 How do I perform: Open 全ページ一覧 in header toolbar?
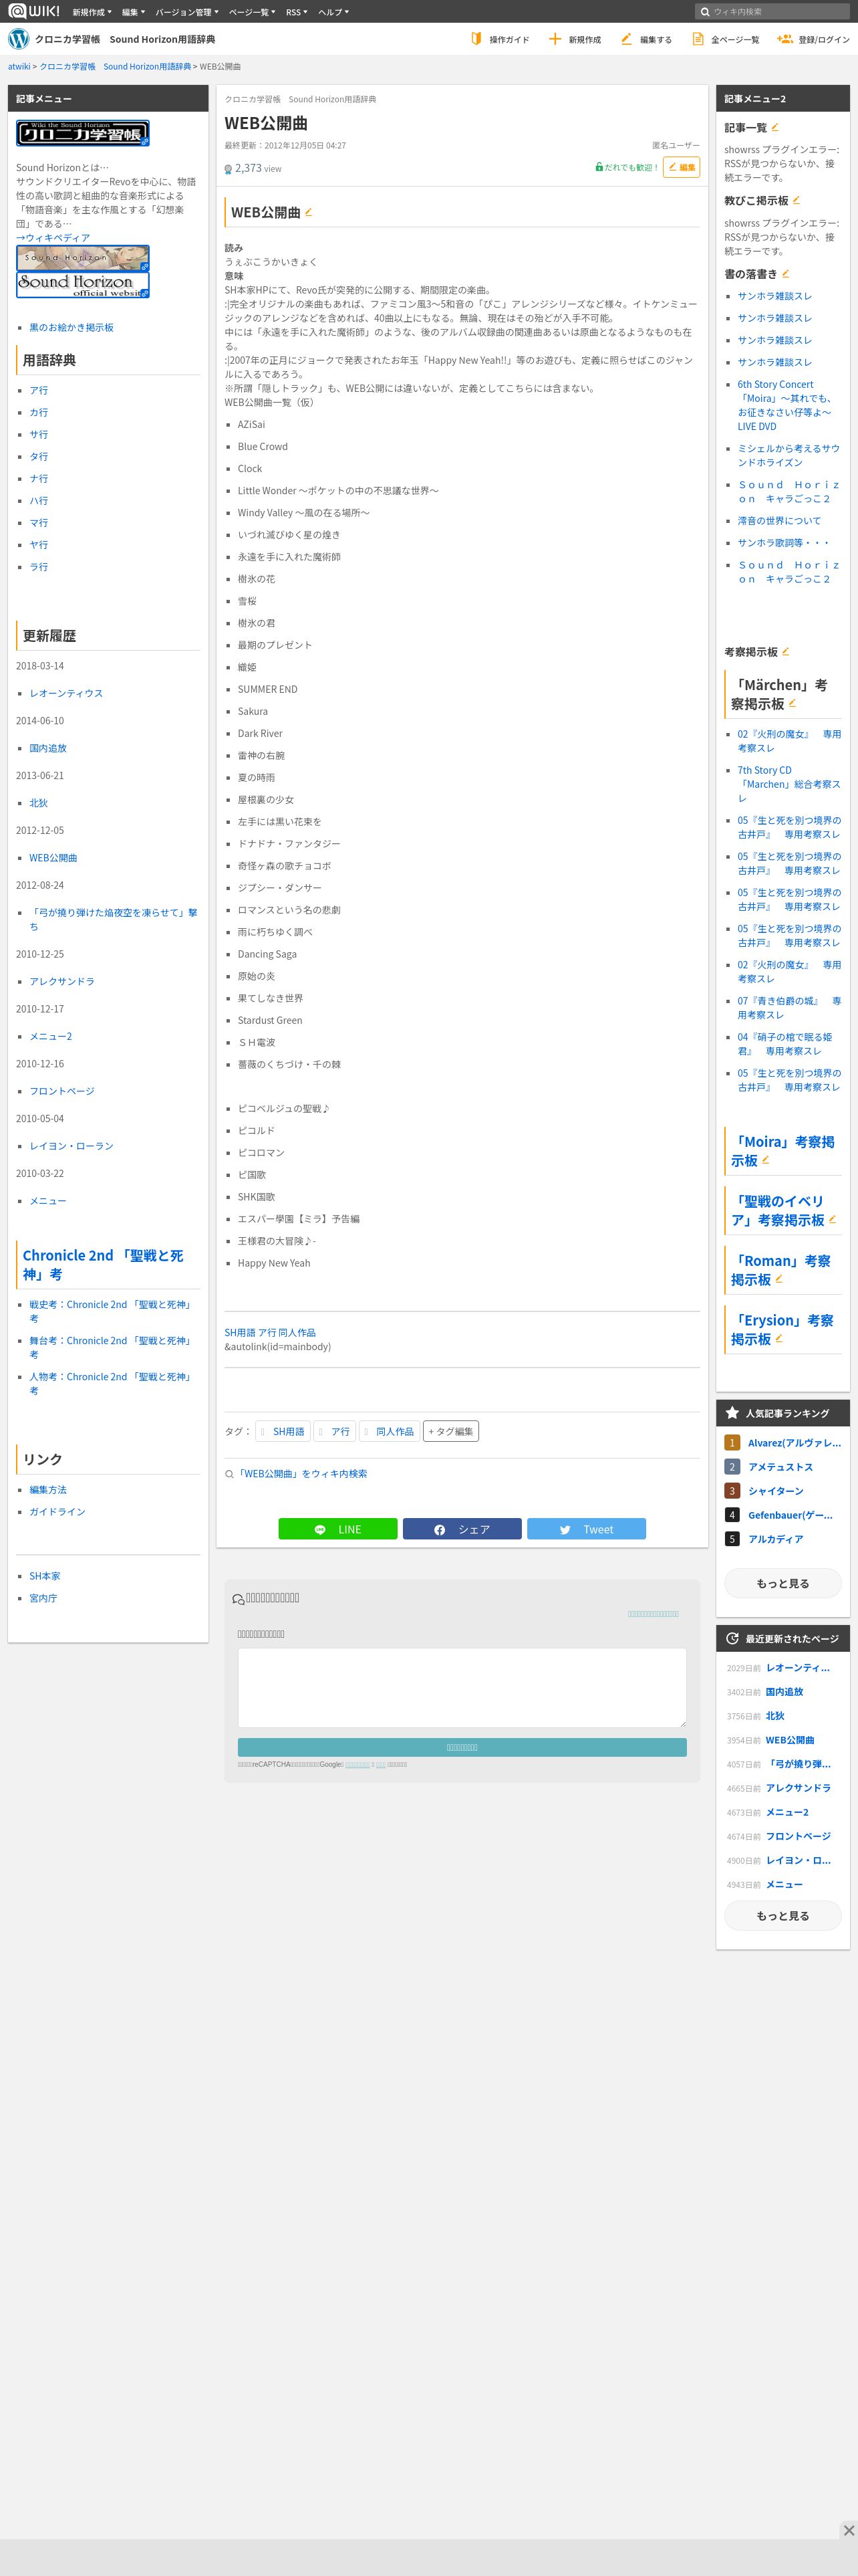pyautogui.click(x=725, y=39)
